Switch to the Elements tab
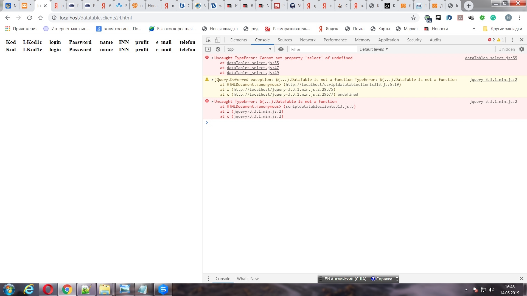The height and width of the screenshot is (296, 527). click(x=238, y=40)
